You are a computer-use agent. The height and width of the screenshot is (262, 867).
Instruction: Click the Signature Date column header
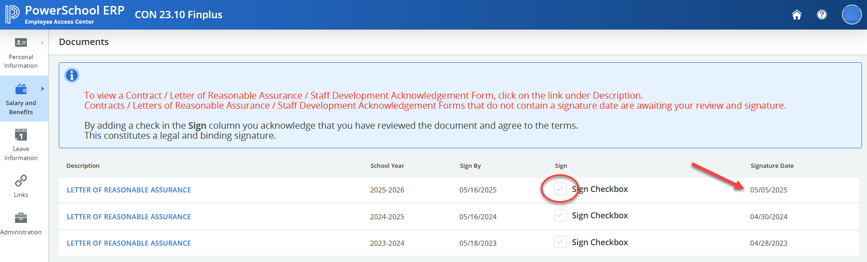tap(772, 166)
